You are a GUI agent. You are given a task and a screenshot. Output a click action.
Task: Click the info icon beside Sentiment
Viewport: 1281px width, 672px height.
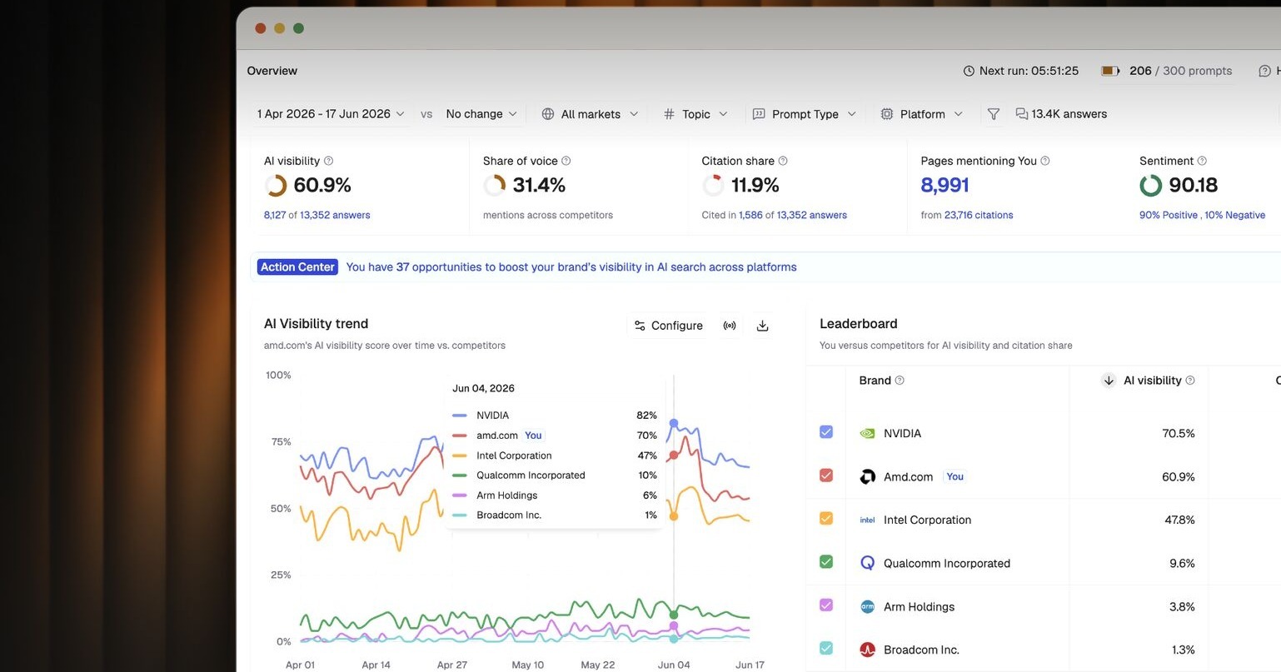1202,161
